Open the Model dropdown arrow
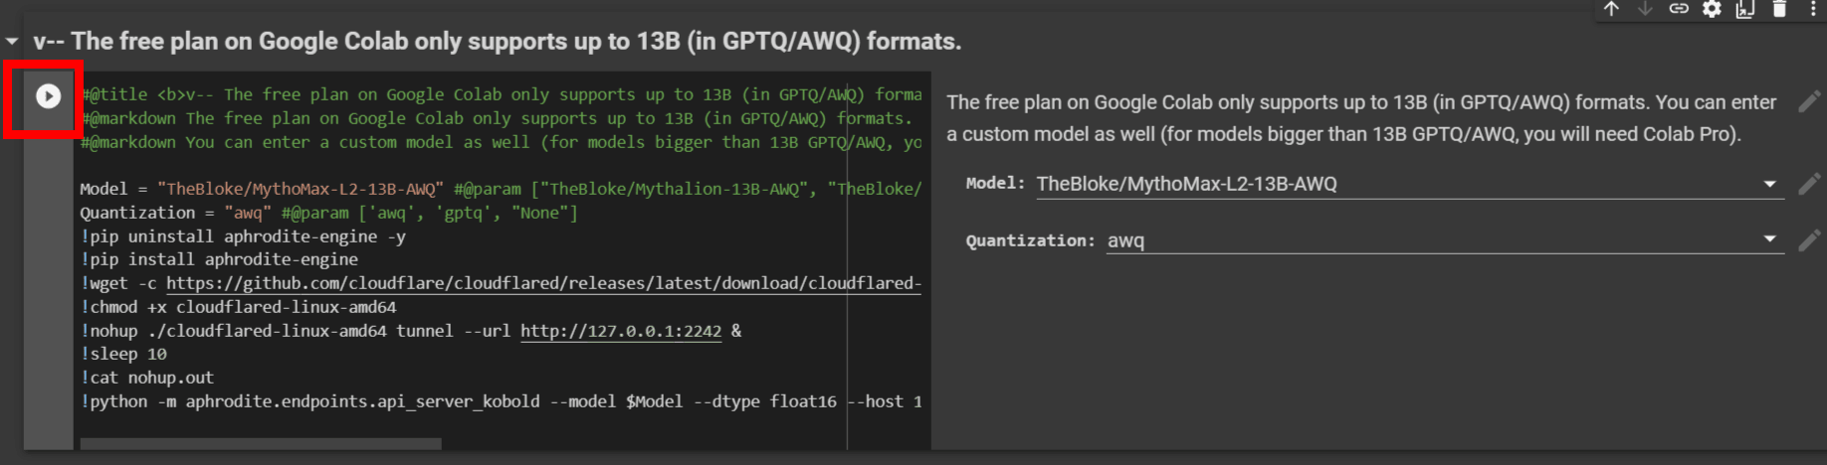The image size is (1827, 465). point(1769,184)
